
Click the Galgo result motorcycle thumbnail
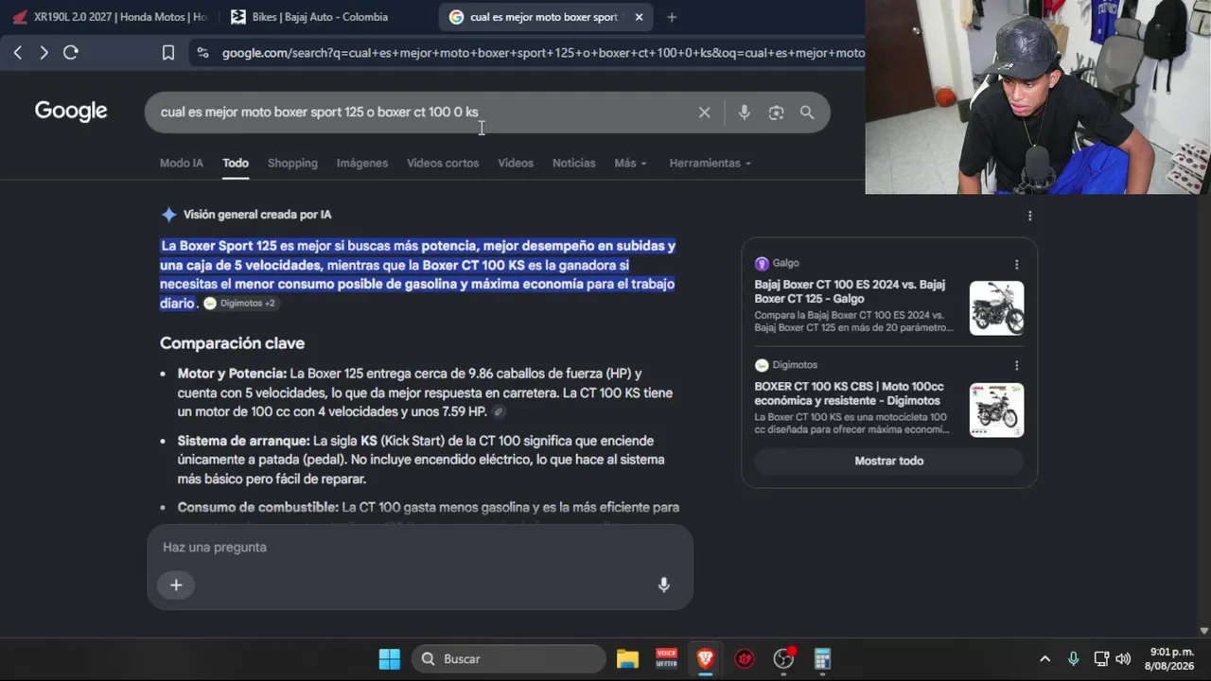click(x=996, y=308)
